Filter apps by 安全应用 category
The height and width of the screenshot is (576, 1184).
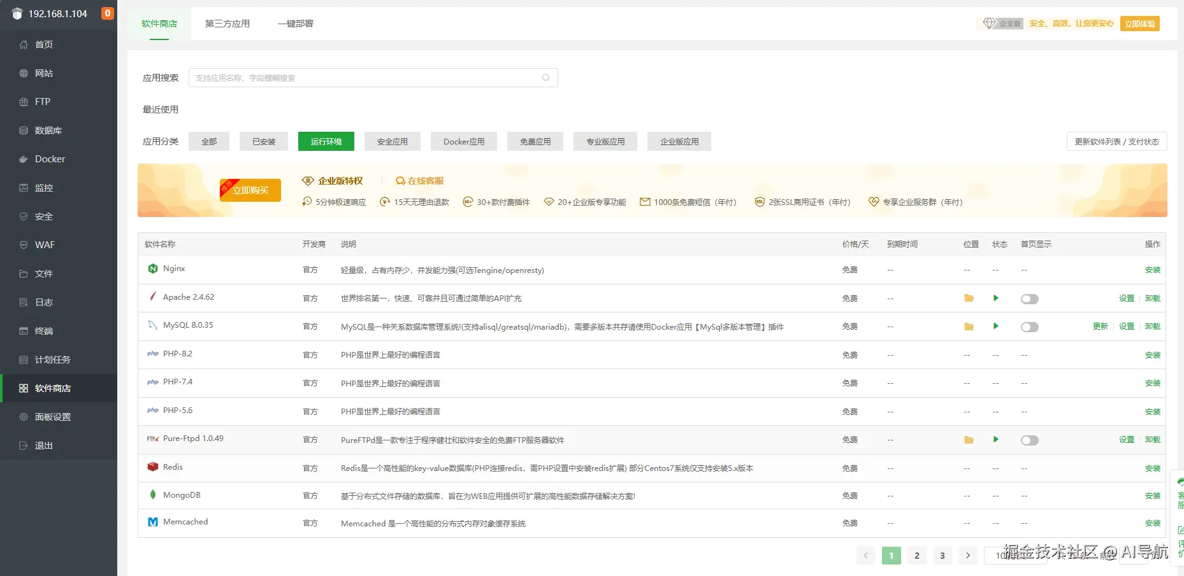pyautogui.click(x=393, y=141)
